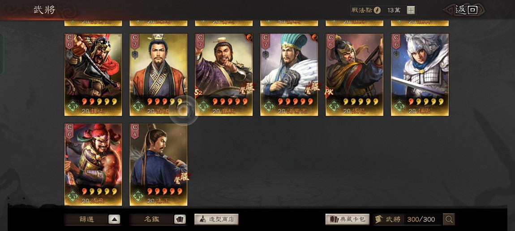Expand the 篩選 filter arrow
The height and width of the screenshot is (231, 515).
(x=114, y=219)
